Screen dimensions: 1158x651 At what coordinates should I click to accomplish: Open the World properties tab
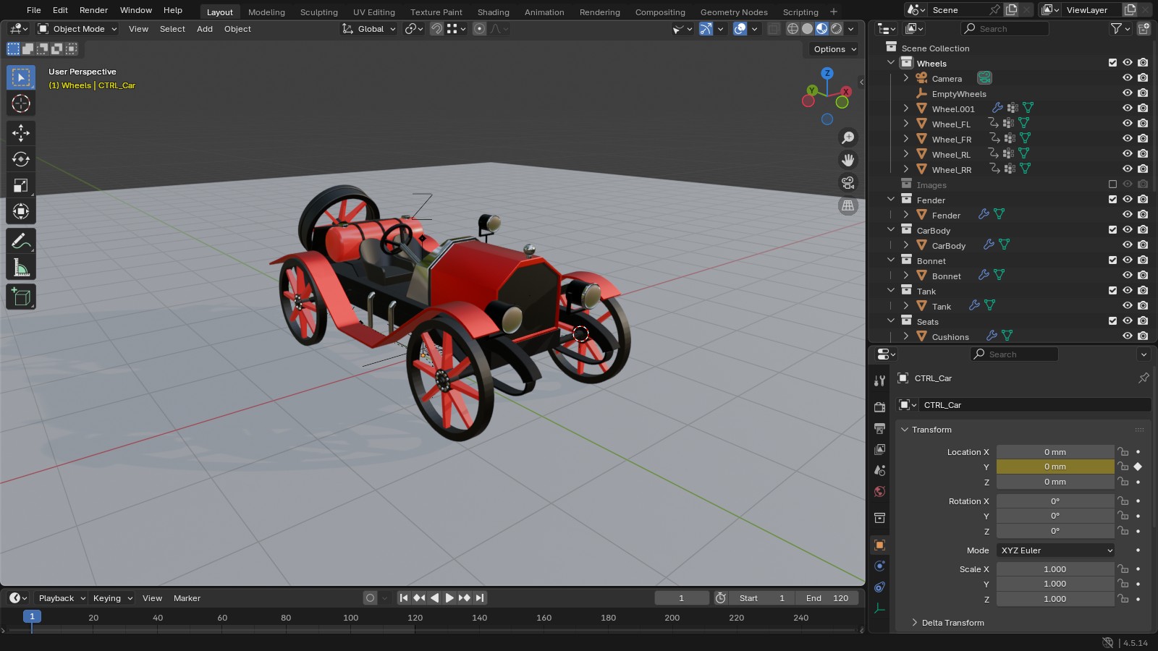[879, 492]
